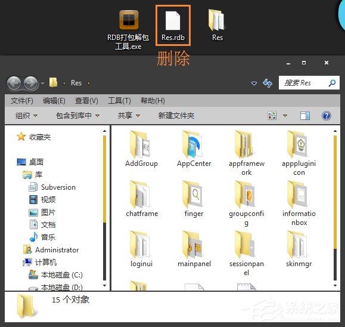Go forward with the Forward arrow button
This screenshot has width=345, height=327.
[30, 84]
